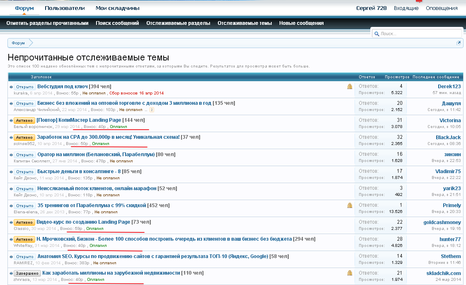Open user Vladimir75 profile

[448, 171]
